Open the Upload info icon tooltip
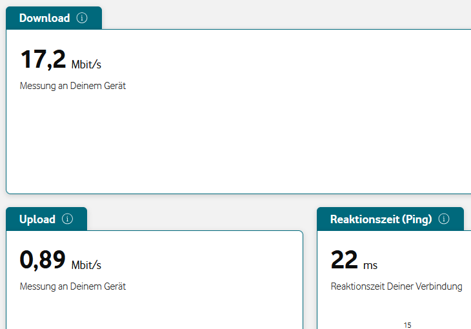This screenshot has height=329, width=471. [68, 219]
